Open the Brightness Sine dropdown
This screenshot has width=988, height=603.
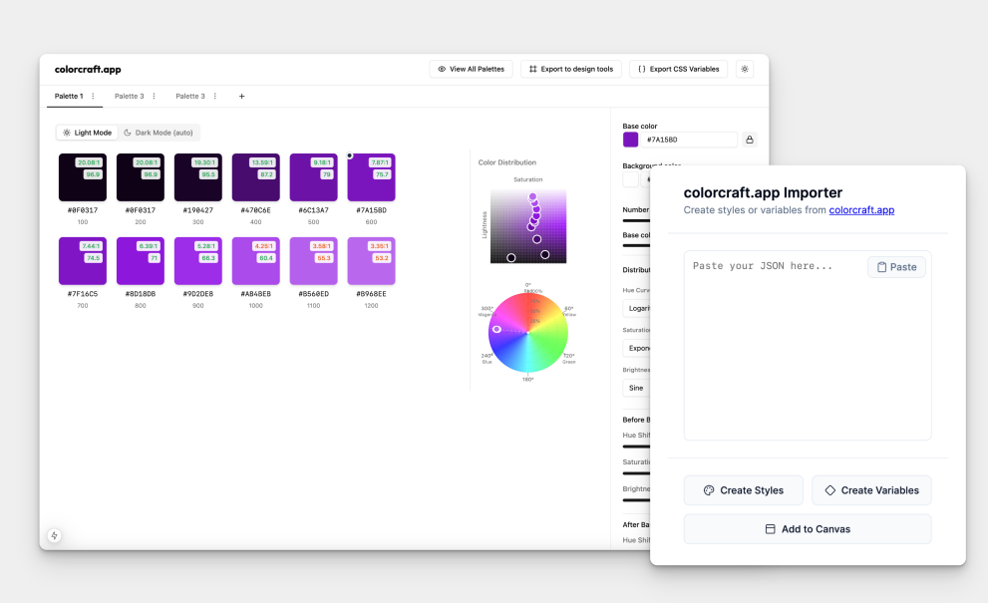tap(636, 388)
